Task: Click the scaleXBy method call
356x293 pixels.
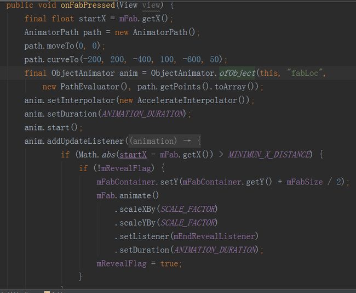Action: pos(137,209)
